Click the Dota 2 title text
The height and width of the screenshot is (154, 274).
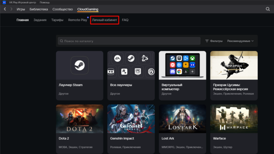pyautogui.click(x=64, y=138)
